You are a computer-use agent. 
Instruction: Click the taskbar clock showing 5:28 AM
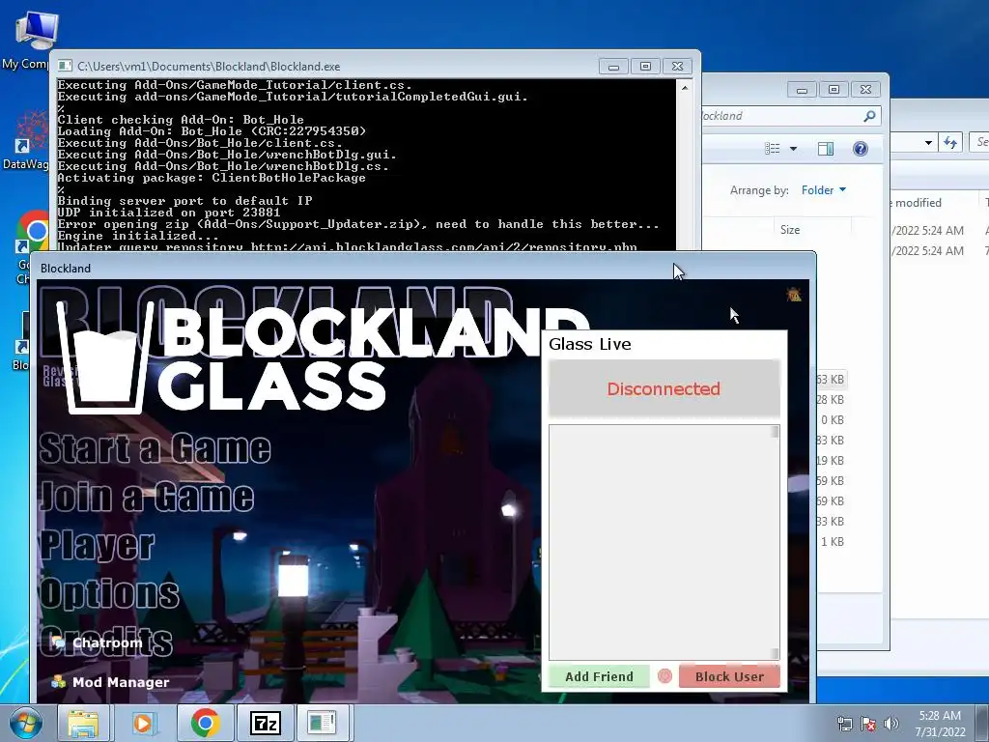(x=940, y=724)
